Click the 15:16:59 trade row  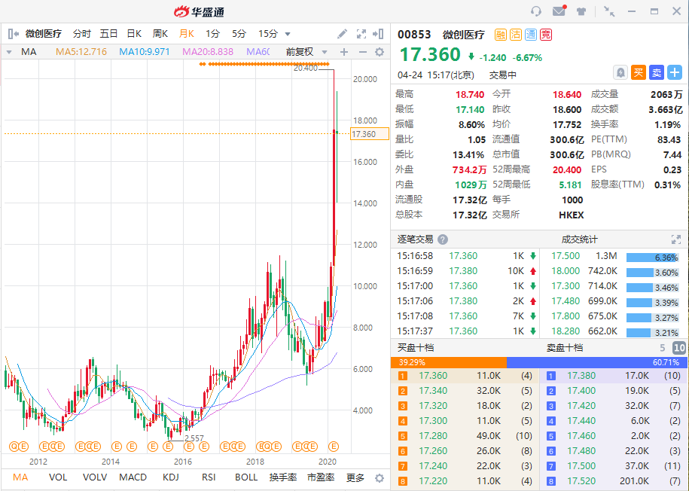(x=466, y=271)
